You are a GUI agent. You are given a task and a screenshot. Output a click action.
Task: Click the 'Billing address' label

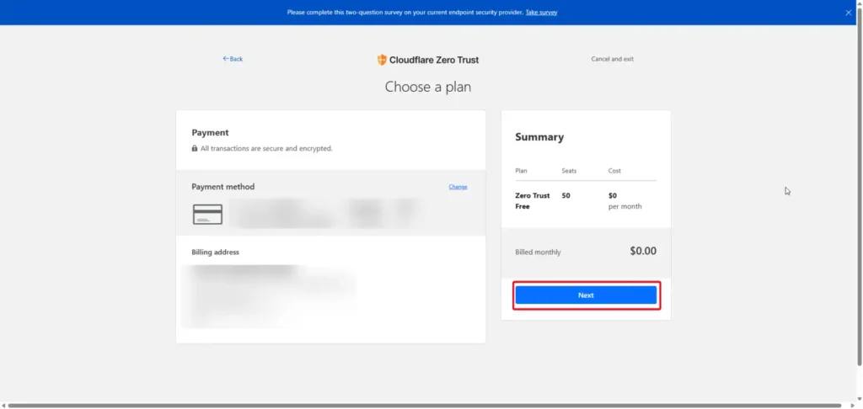[215, 252]
